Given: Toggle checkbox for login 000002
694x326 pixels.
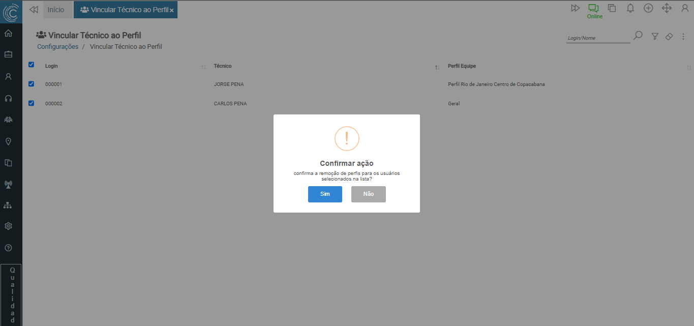Looking at the screenshot, I should pos(31,103).
